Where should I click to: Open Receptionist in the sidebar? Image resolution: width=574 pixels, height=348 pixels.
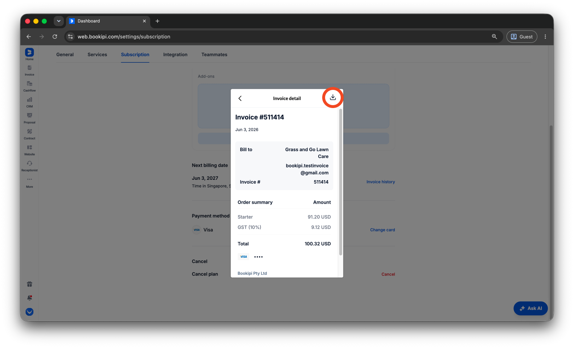(29, 166)
